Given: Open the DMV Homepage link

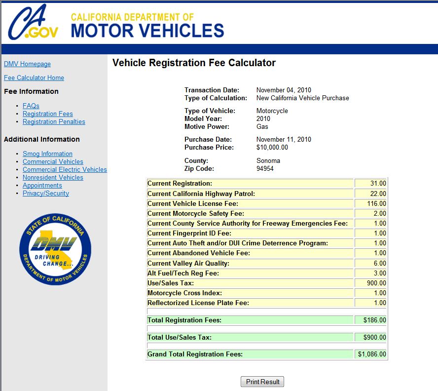Looking at the screenshot, I should 27,64.
